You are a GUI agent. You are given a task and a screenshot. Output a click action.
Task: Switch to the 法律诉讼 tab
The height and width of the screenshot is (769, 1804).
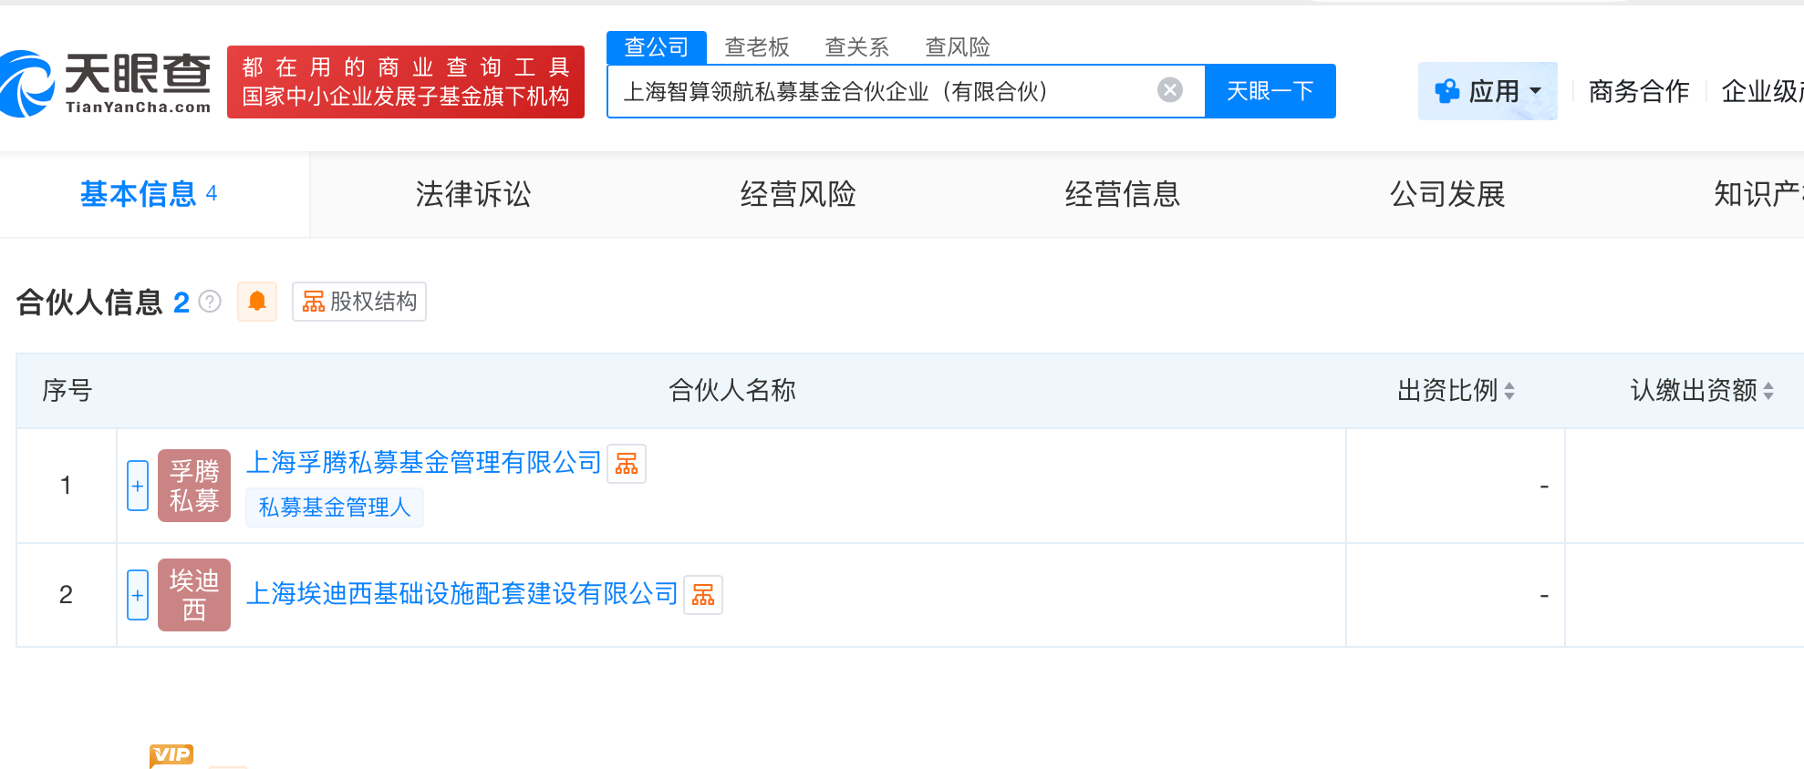(x=473, y=194)
